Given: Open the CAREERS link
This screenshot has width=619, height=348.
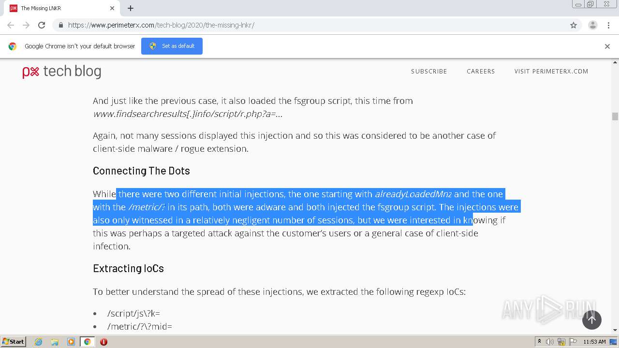Looking at the screenshot, I should pyautogui.click(x=481, y=72).
